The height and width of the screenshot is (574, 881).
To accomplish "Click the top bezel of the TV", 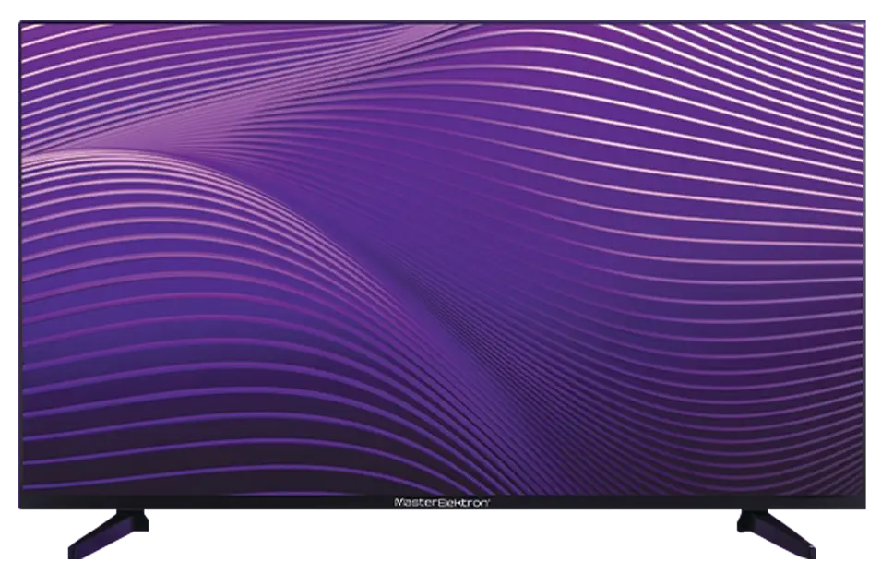I will pyautogui.click(x=443, y=18).
